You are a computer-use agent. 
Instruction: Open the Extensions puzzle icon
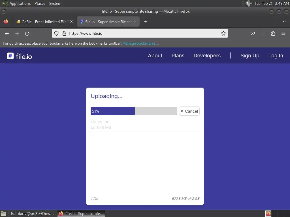coord(273,33)
